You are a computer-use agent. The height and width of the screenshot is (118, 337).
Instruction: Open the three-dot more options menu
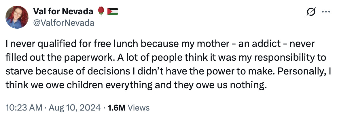pyautogui.click(x=326, y=12)
